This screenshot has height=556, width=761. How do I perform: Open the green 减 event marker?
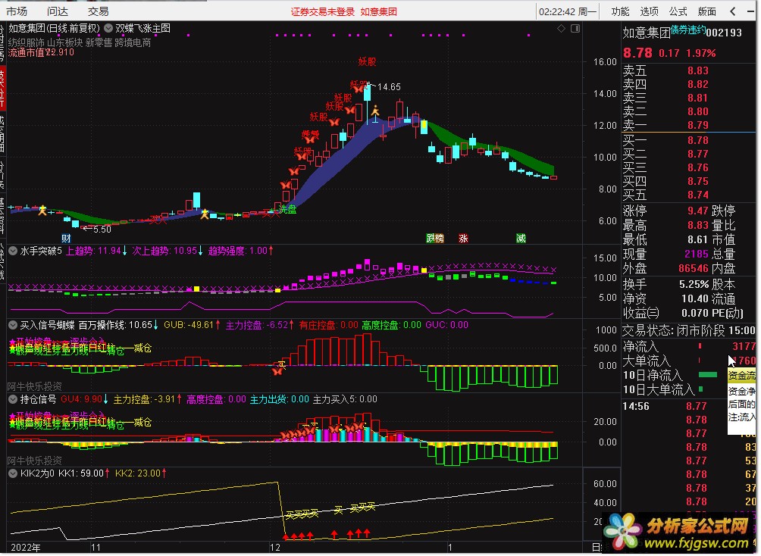[x=521, y=238]
